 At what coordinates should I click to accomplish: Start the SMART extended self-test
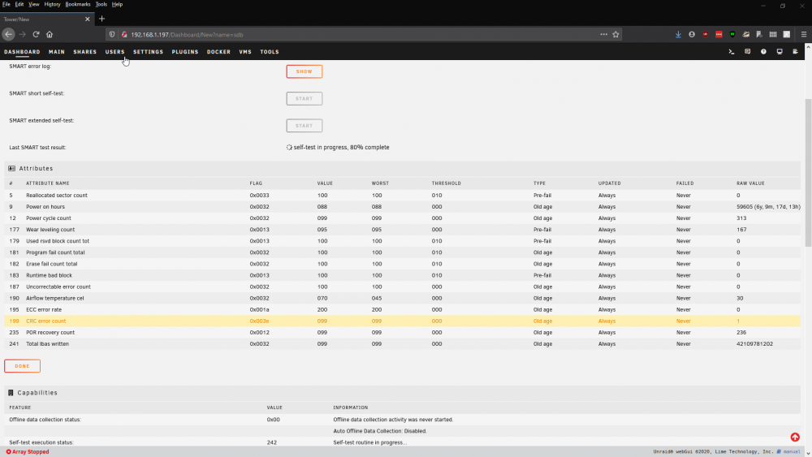point(304,125)
